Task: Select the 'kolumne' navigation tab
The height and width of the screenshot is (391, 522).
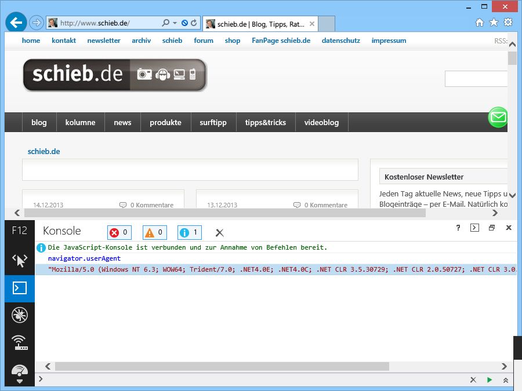Action: pos(80,122)
